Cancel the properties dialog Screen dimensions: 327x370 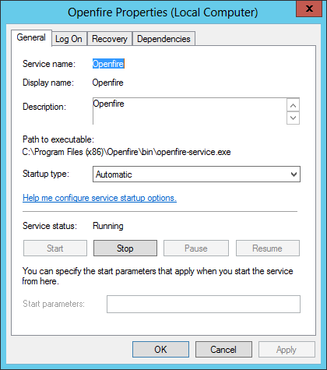(223, 350)
